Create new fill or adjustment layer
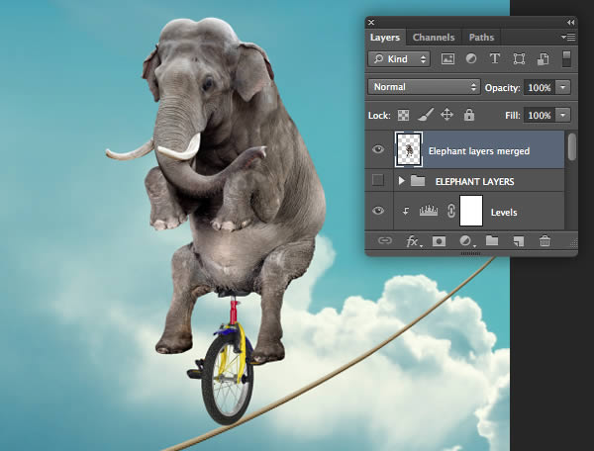Viewport: 594px width, 451px height. (466, 241)
